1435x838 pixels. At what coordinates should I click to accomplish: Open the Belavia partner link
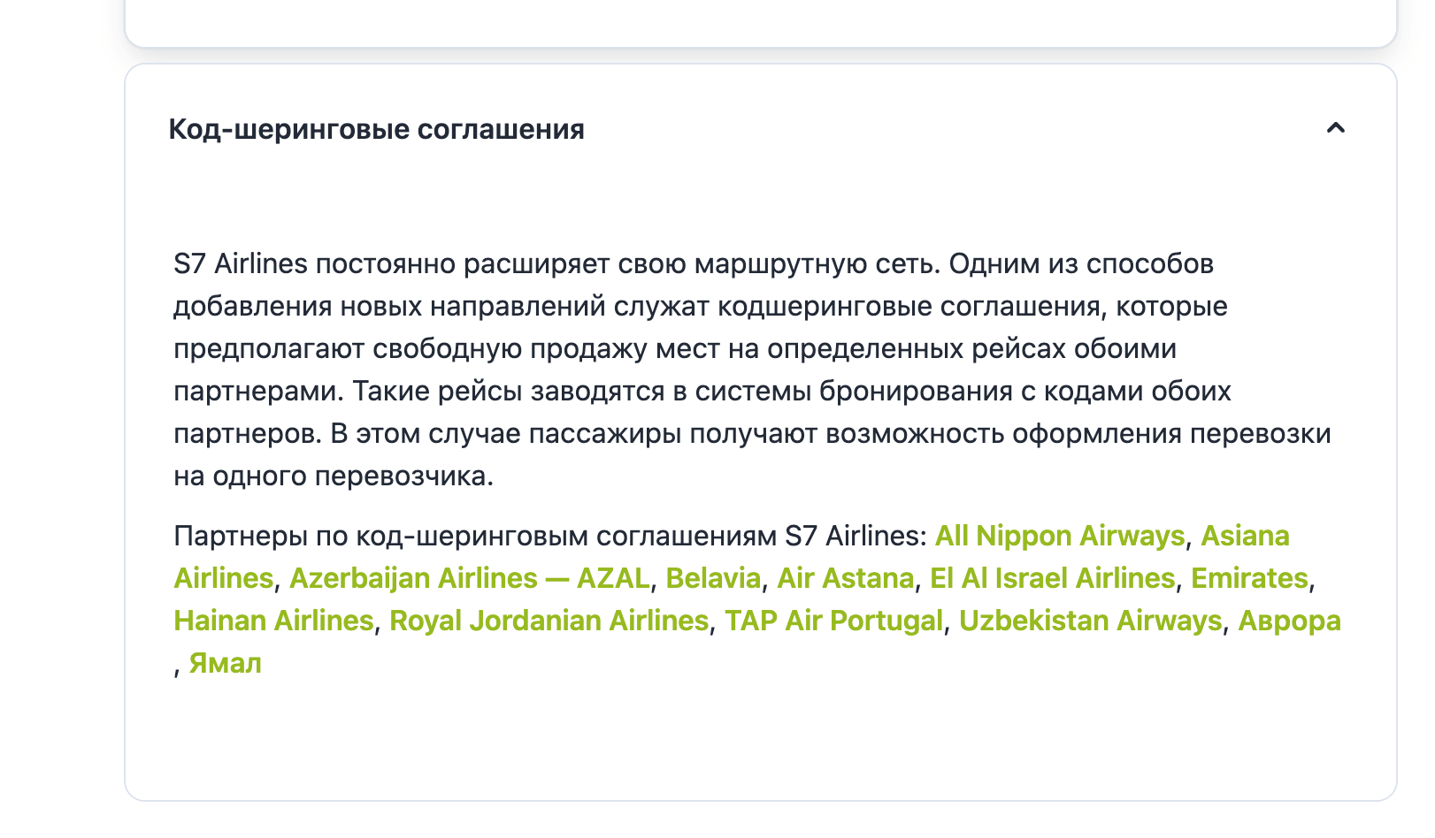[x=712, y=578]
